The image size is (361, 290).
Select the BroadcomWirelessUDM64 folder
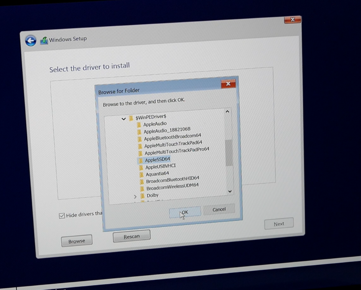pyautogui.click(x=172, y=187)
